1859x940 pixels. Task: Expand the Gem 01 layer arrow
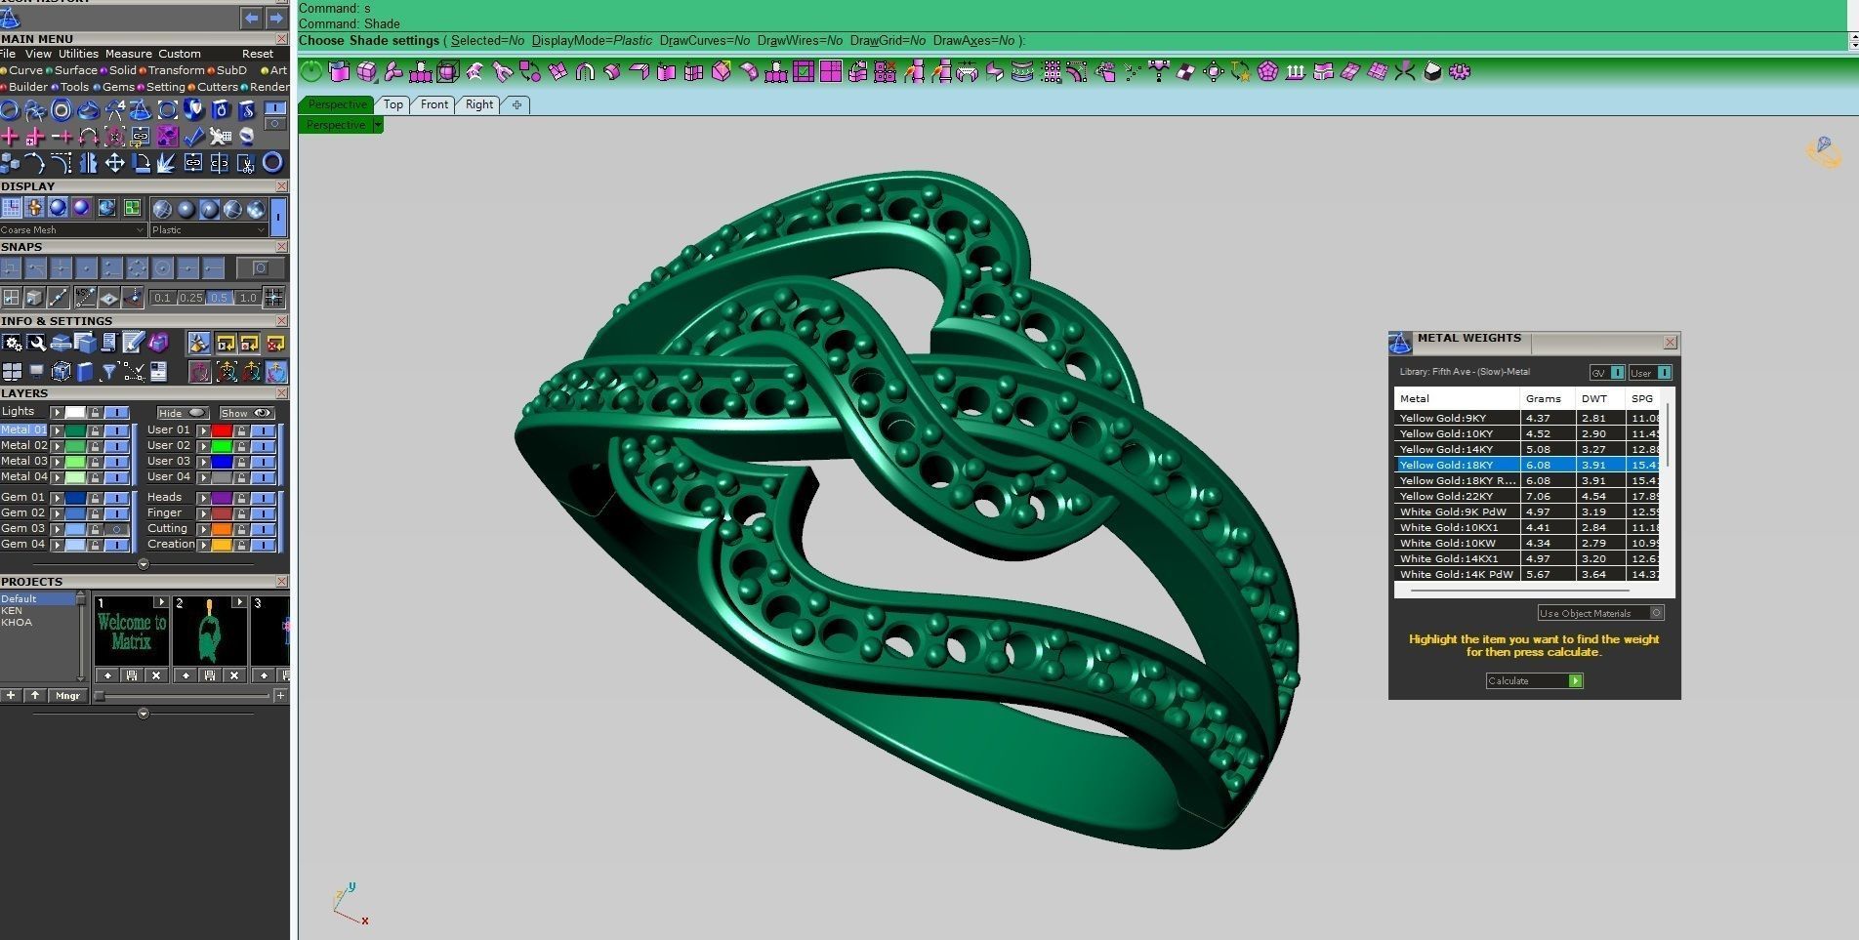pyautogui.click(x=58, y=497)
